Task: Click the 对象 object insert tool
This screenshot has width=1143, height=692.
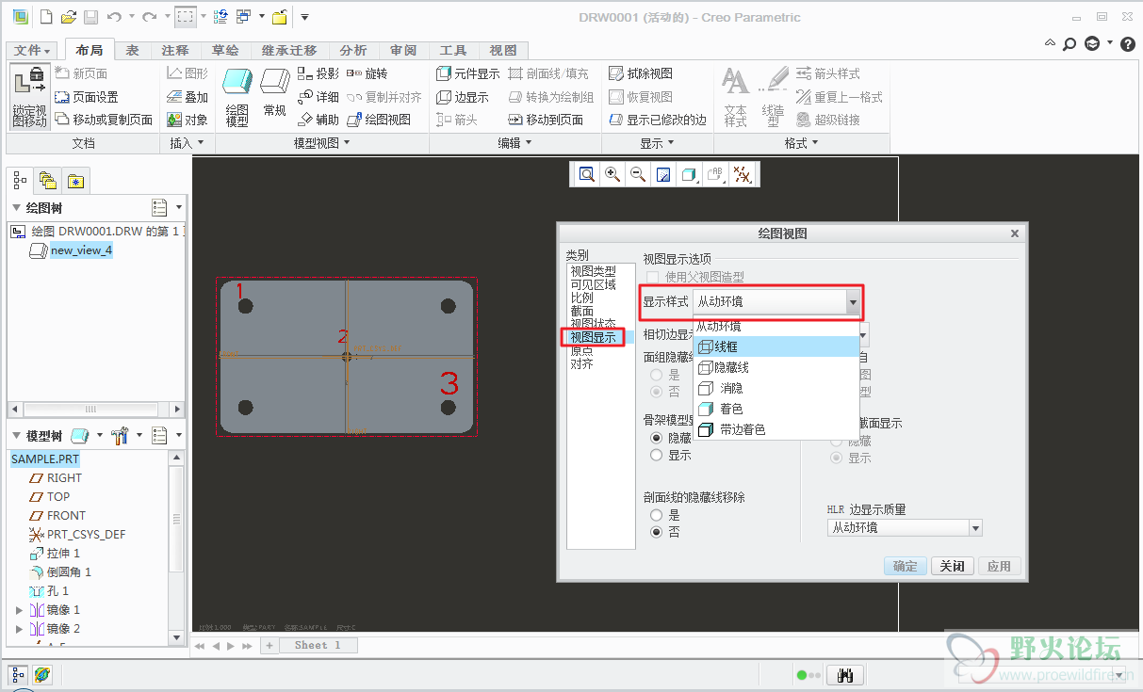Action: tap(188, 120)
